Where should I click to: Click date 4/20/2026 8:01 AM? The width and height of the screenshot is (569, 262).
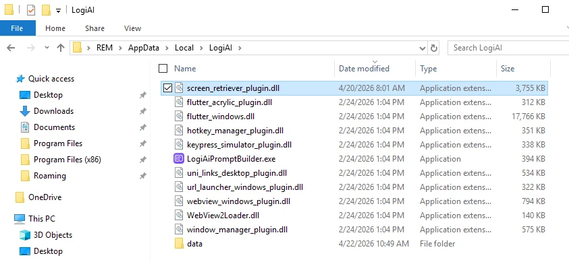click(372, 88)
